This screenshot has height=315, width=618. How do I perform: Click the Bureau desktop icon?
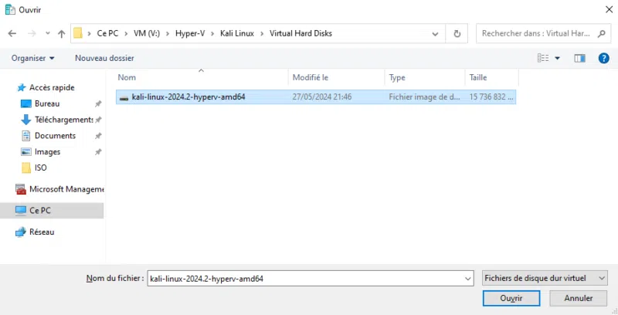point(26,104)
